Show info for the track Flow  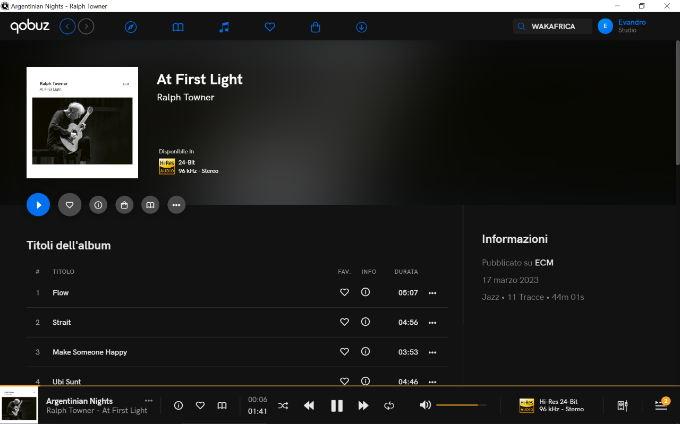click(x=365, y=292)
